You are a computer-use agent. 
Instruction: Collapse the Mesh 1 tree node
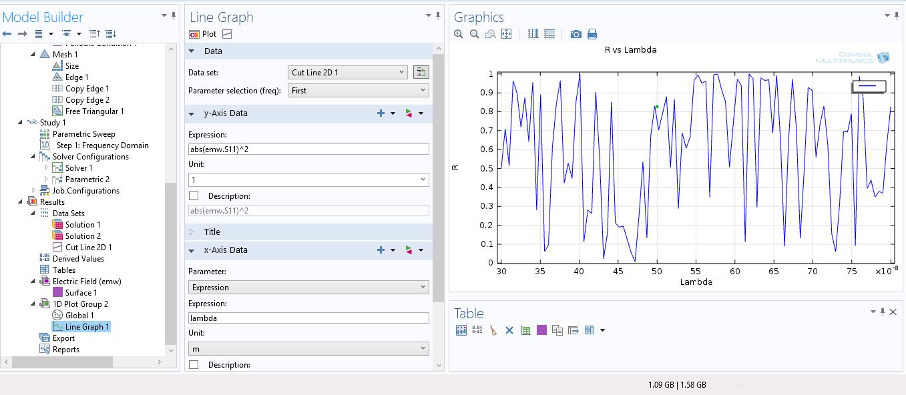point(33,55)
